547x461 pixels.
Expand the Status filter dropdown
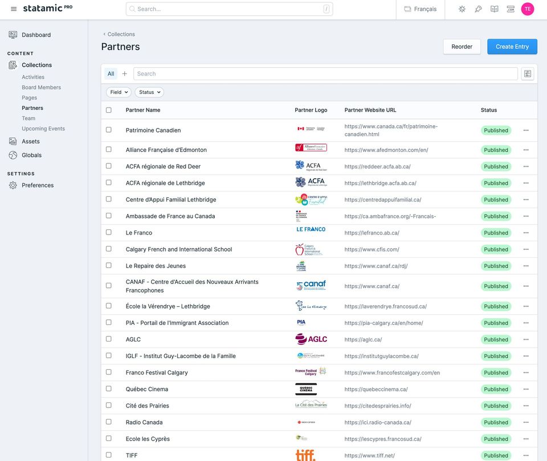point(149,92)
